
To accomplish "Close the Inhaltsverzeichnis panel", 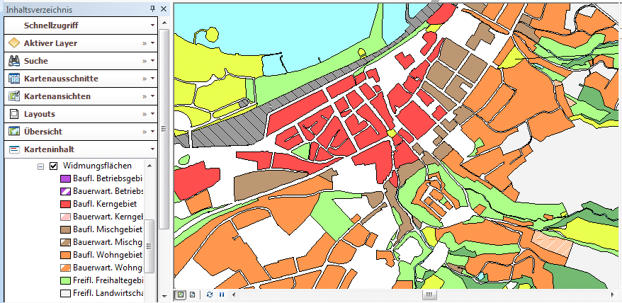I will [x=163, y=8].
